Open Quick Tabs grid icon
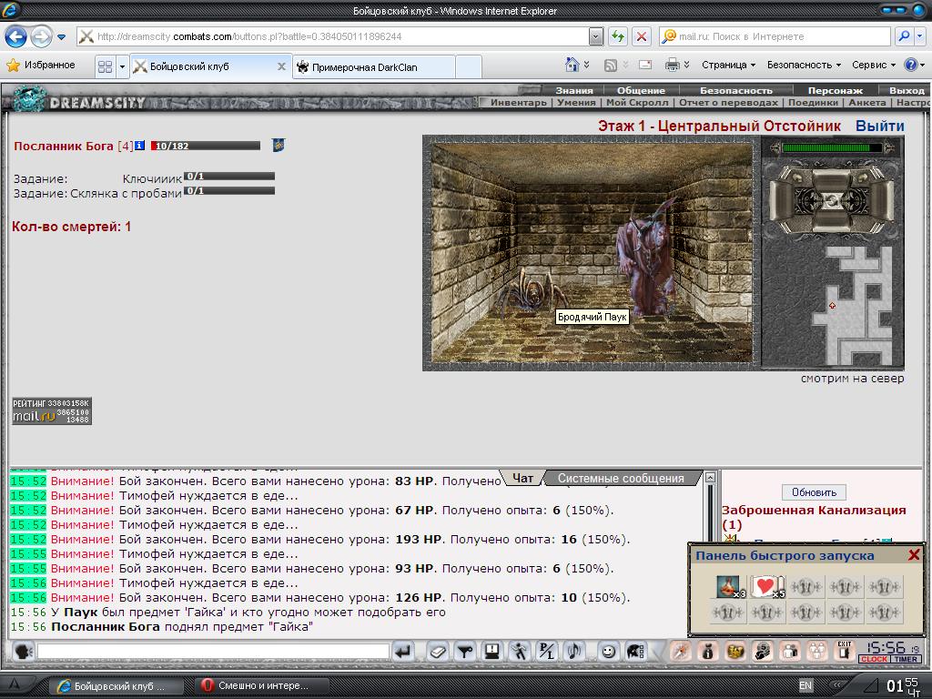Viewport: 932px width, 699px height. pyautogui.click(x=106, y=66)
